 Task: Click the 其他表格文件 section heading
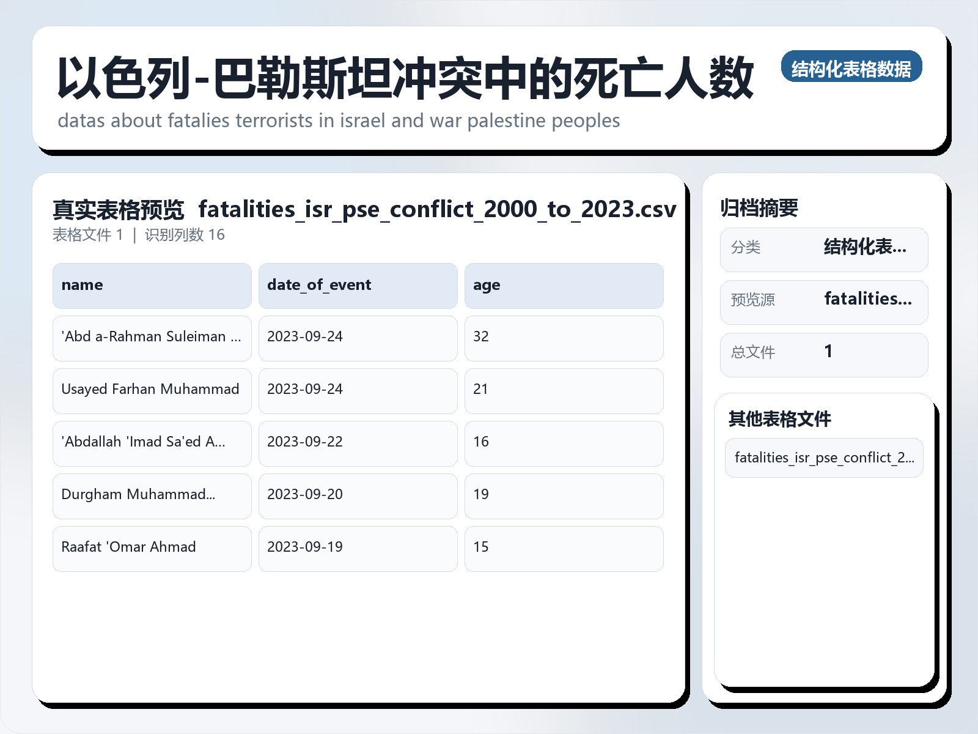pyautogui.click(x=781, y=420)
